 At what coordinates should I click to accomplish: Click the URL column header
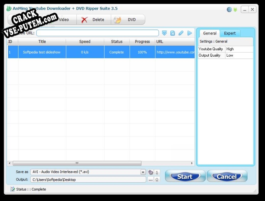tap(175, 42)
